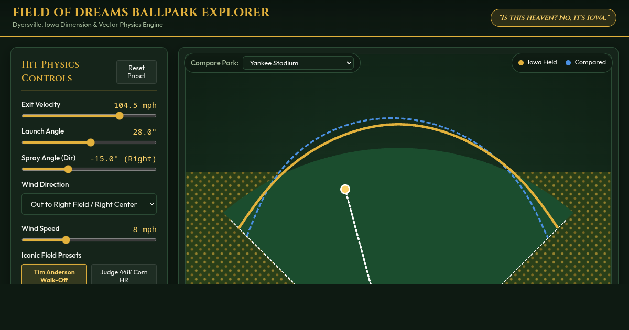Click the Field of Dreams Ballpark Explorer title
Screen dimensions: 629x330
[x=142, y=12]
